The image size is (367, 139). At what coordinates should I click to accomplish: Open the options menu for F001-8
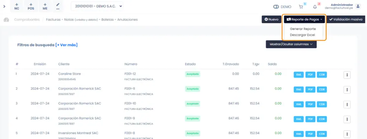click(x=347, y=134)
